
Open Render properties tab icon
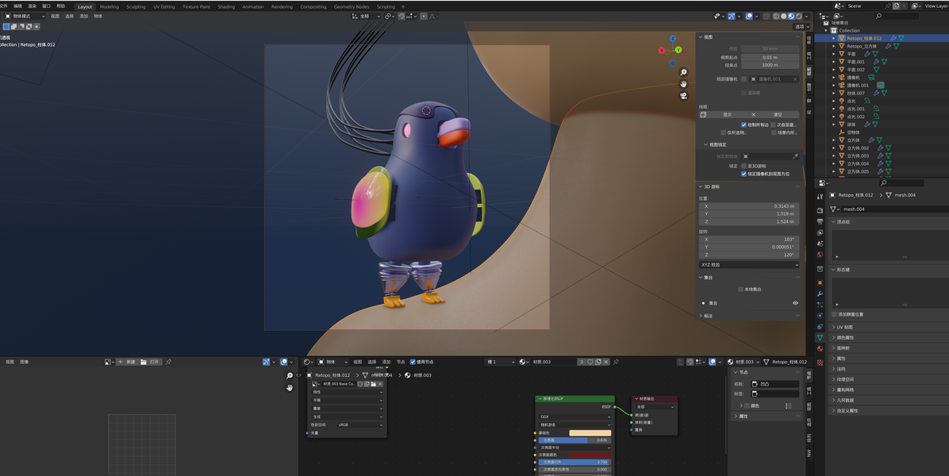coord(820,210)
